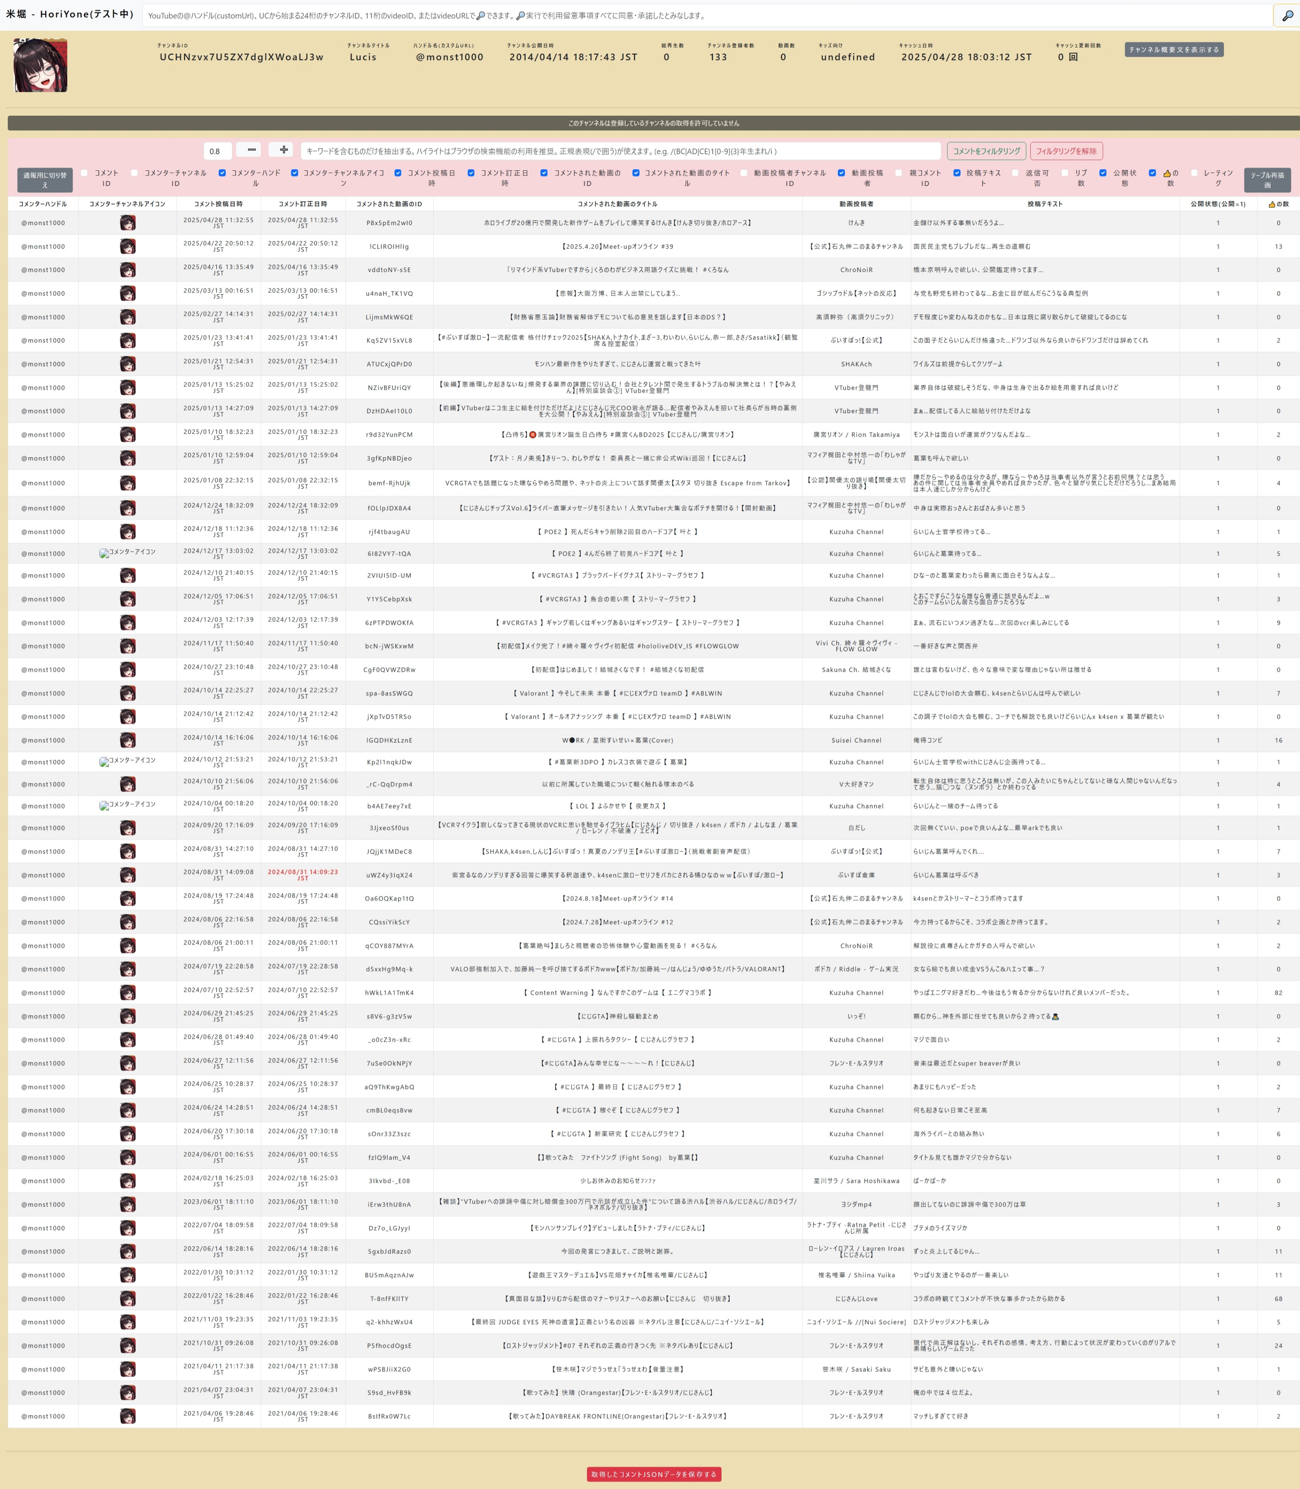1300x1489 pixels.
Task: Click commenter icon in the 2022/01/22 16:28:46 row
Action: (x=128, y=1299)
